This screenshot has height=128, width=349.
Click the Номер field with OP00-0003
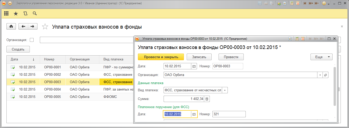228,66
